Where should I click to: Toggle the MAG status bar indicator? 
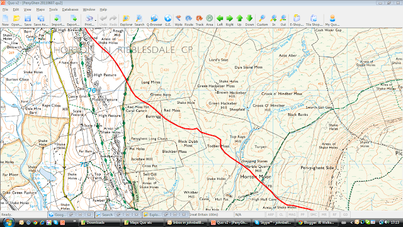pos(292,214)
